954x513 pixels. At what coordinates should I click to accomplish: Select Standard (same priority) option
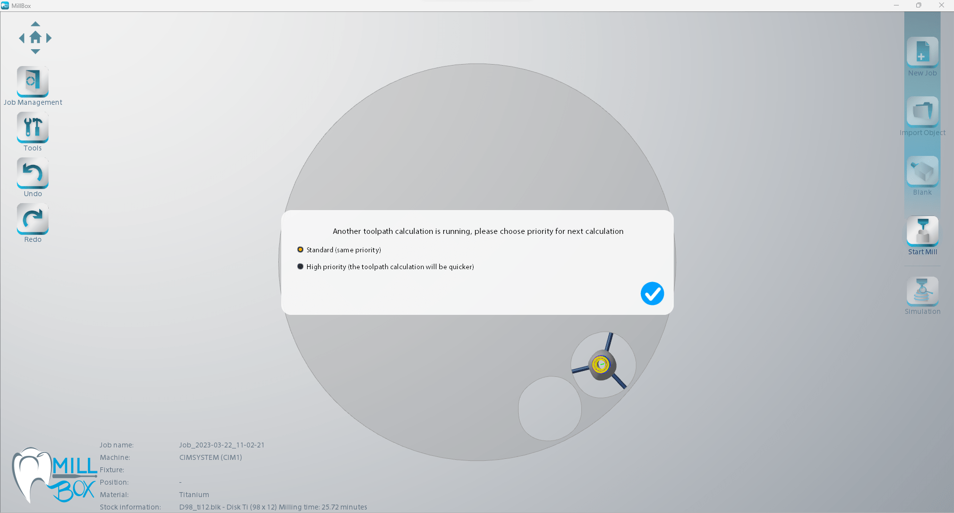300,250
